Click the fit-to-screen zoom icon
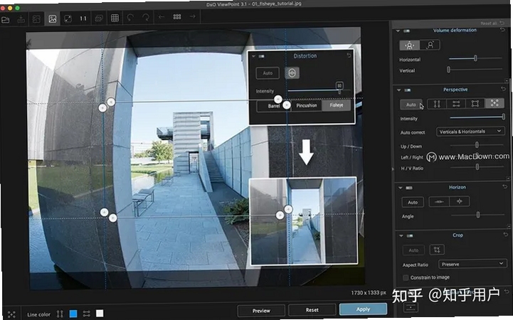Image resolution: width=513 pixels, height=320 pixels. 68,18
